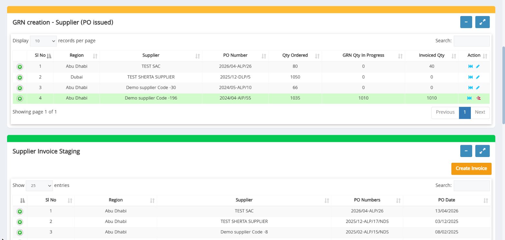The image size is (505, 240).
Task: Expand the TEST SHERTA SUPPLIER row in GRN table
Action: tap(20, 78)
